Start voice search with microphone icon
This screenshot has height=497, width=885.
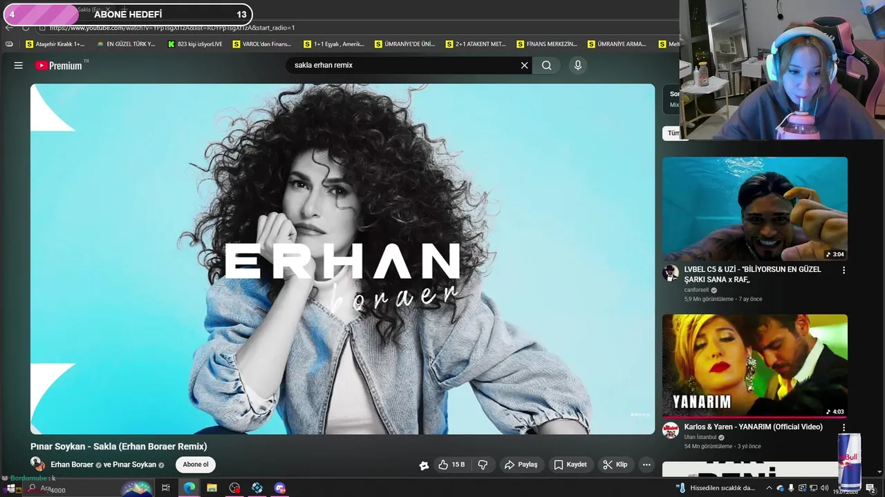click(578, 66)
